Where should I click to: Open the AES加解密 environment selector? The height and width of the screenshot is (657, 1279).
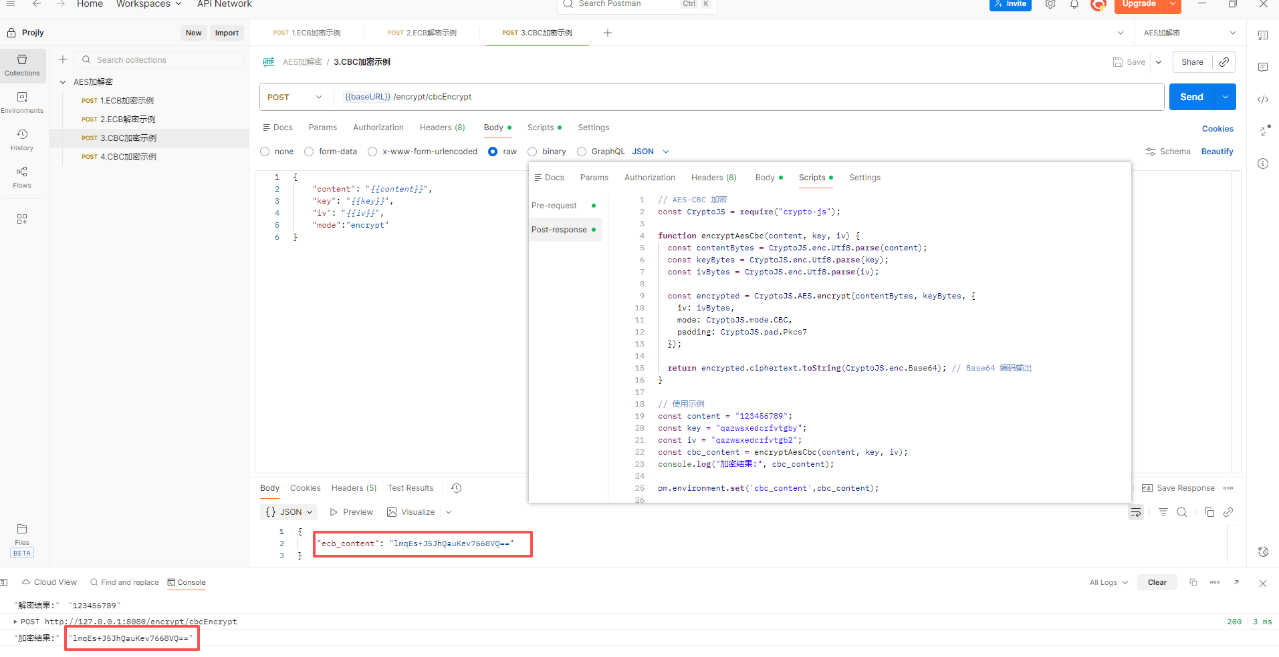coord(1190,33)
